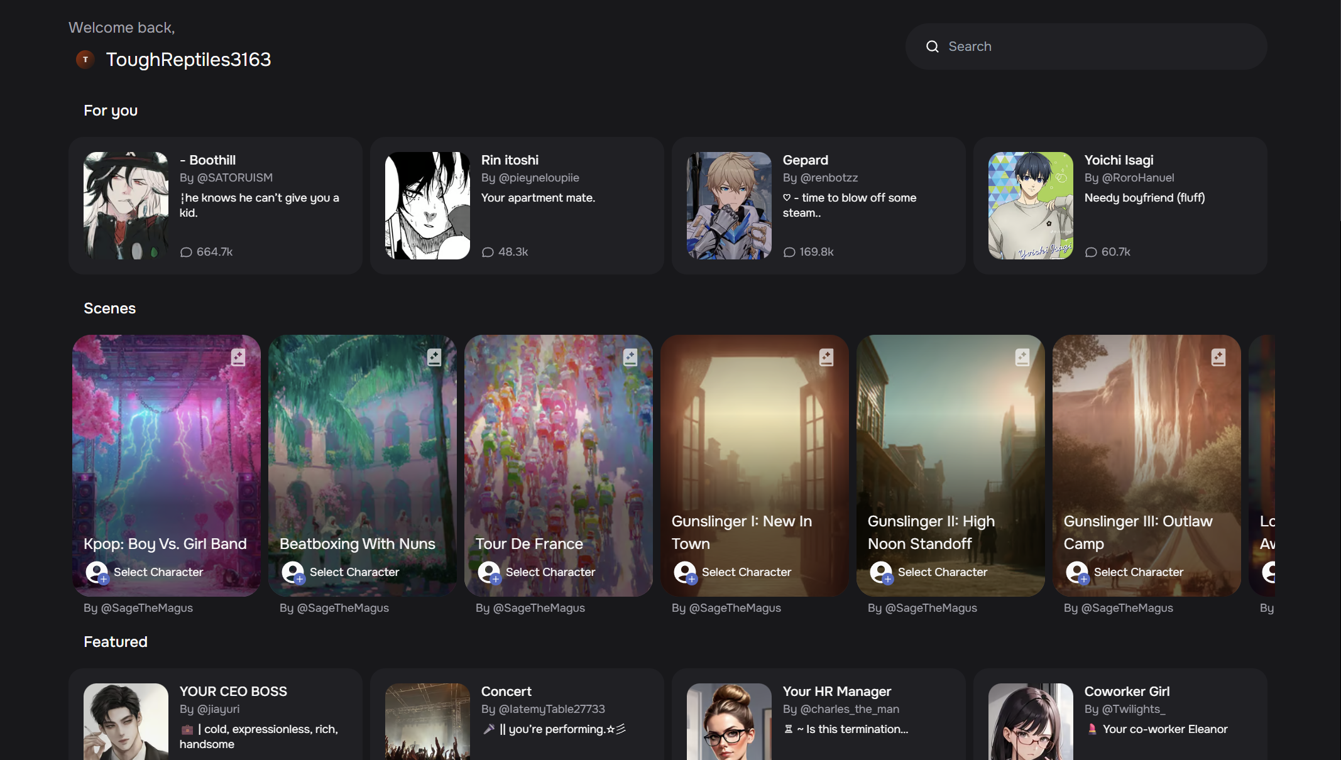Click add-character avatar icon on Kpop scene
The image size is (1341, 760).
pyautogui.click(x=97, y=573)
